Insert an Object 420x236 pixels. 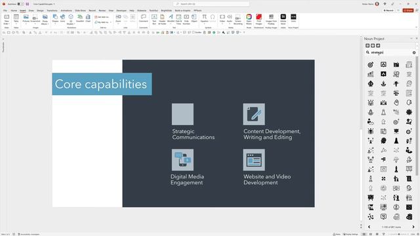pos(194,18)
